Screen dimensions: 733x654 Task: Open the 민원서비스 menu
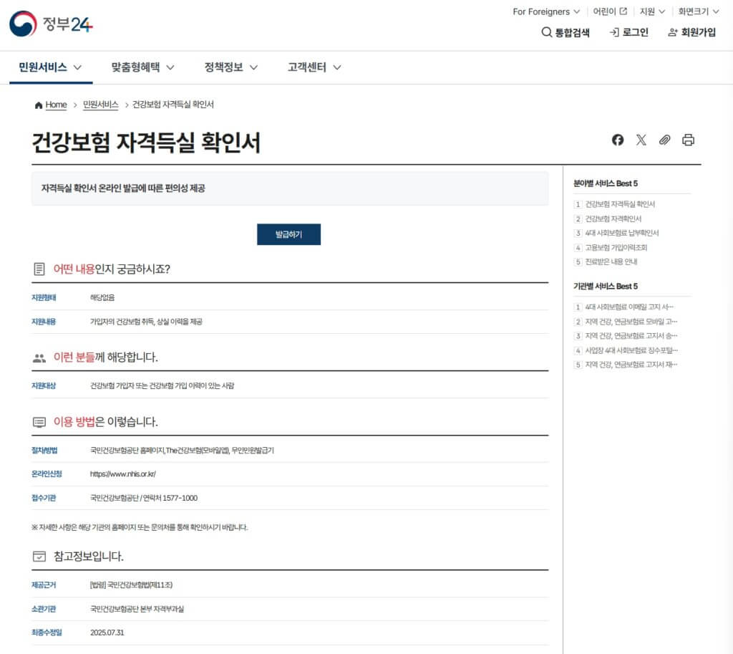(50, 67)
